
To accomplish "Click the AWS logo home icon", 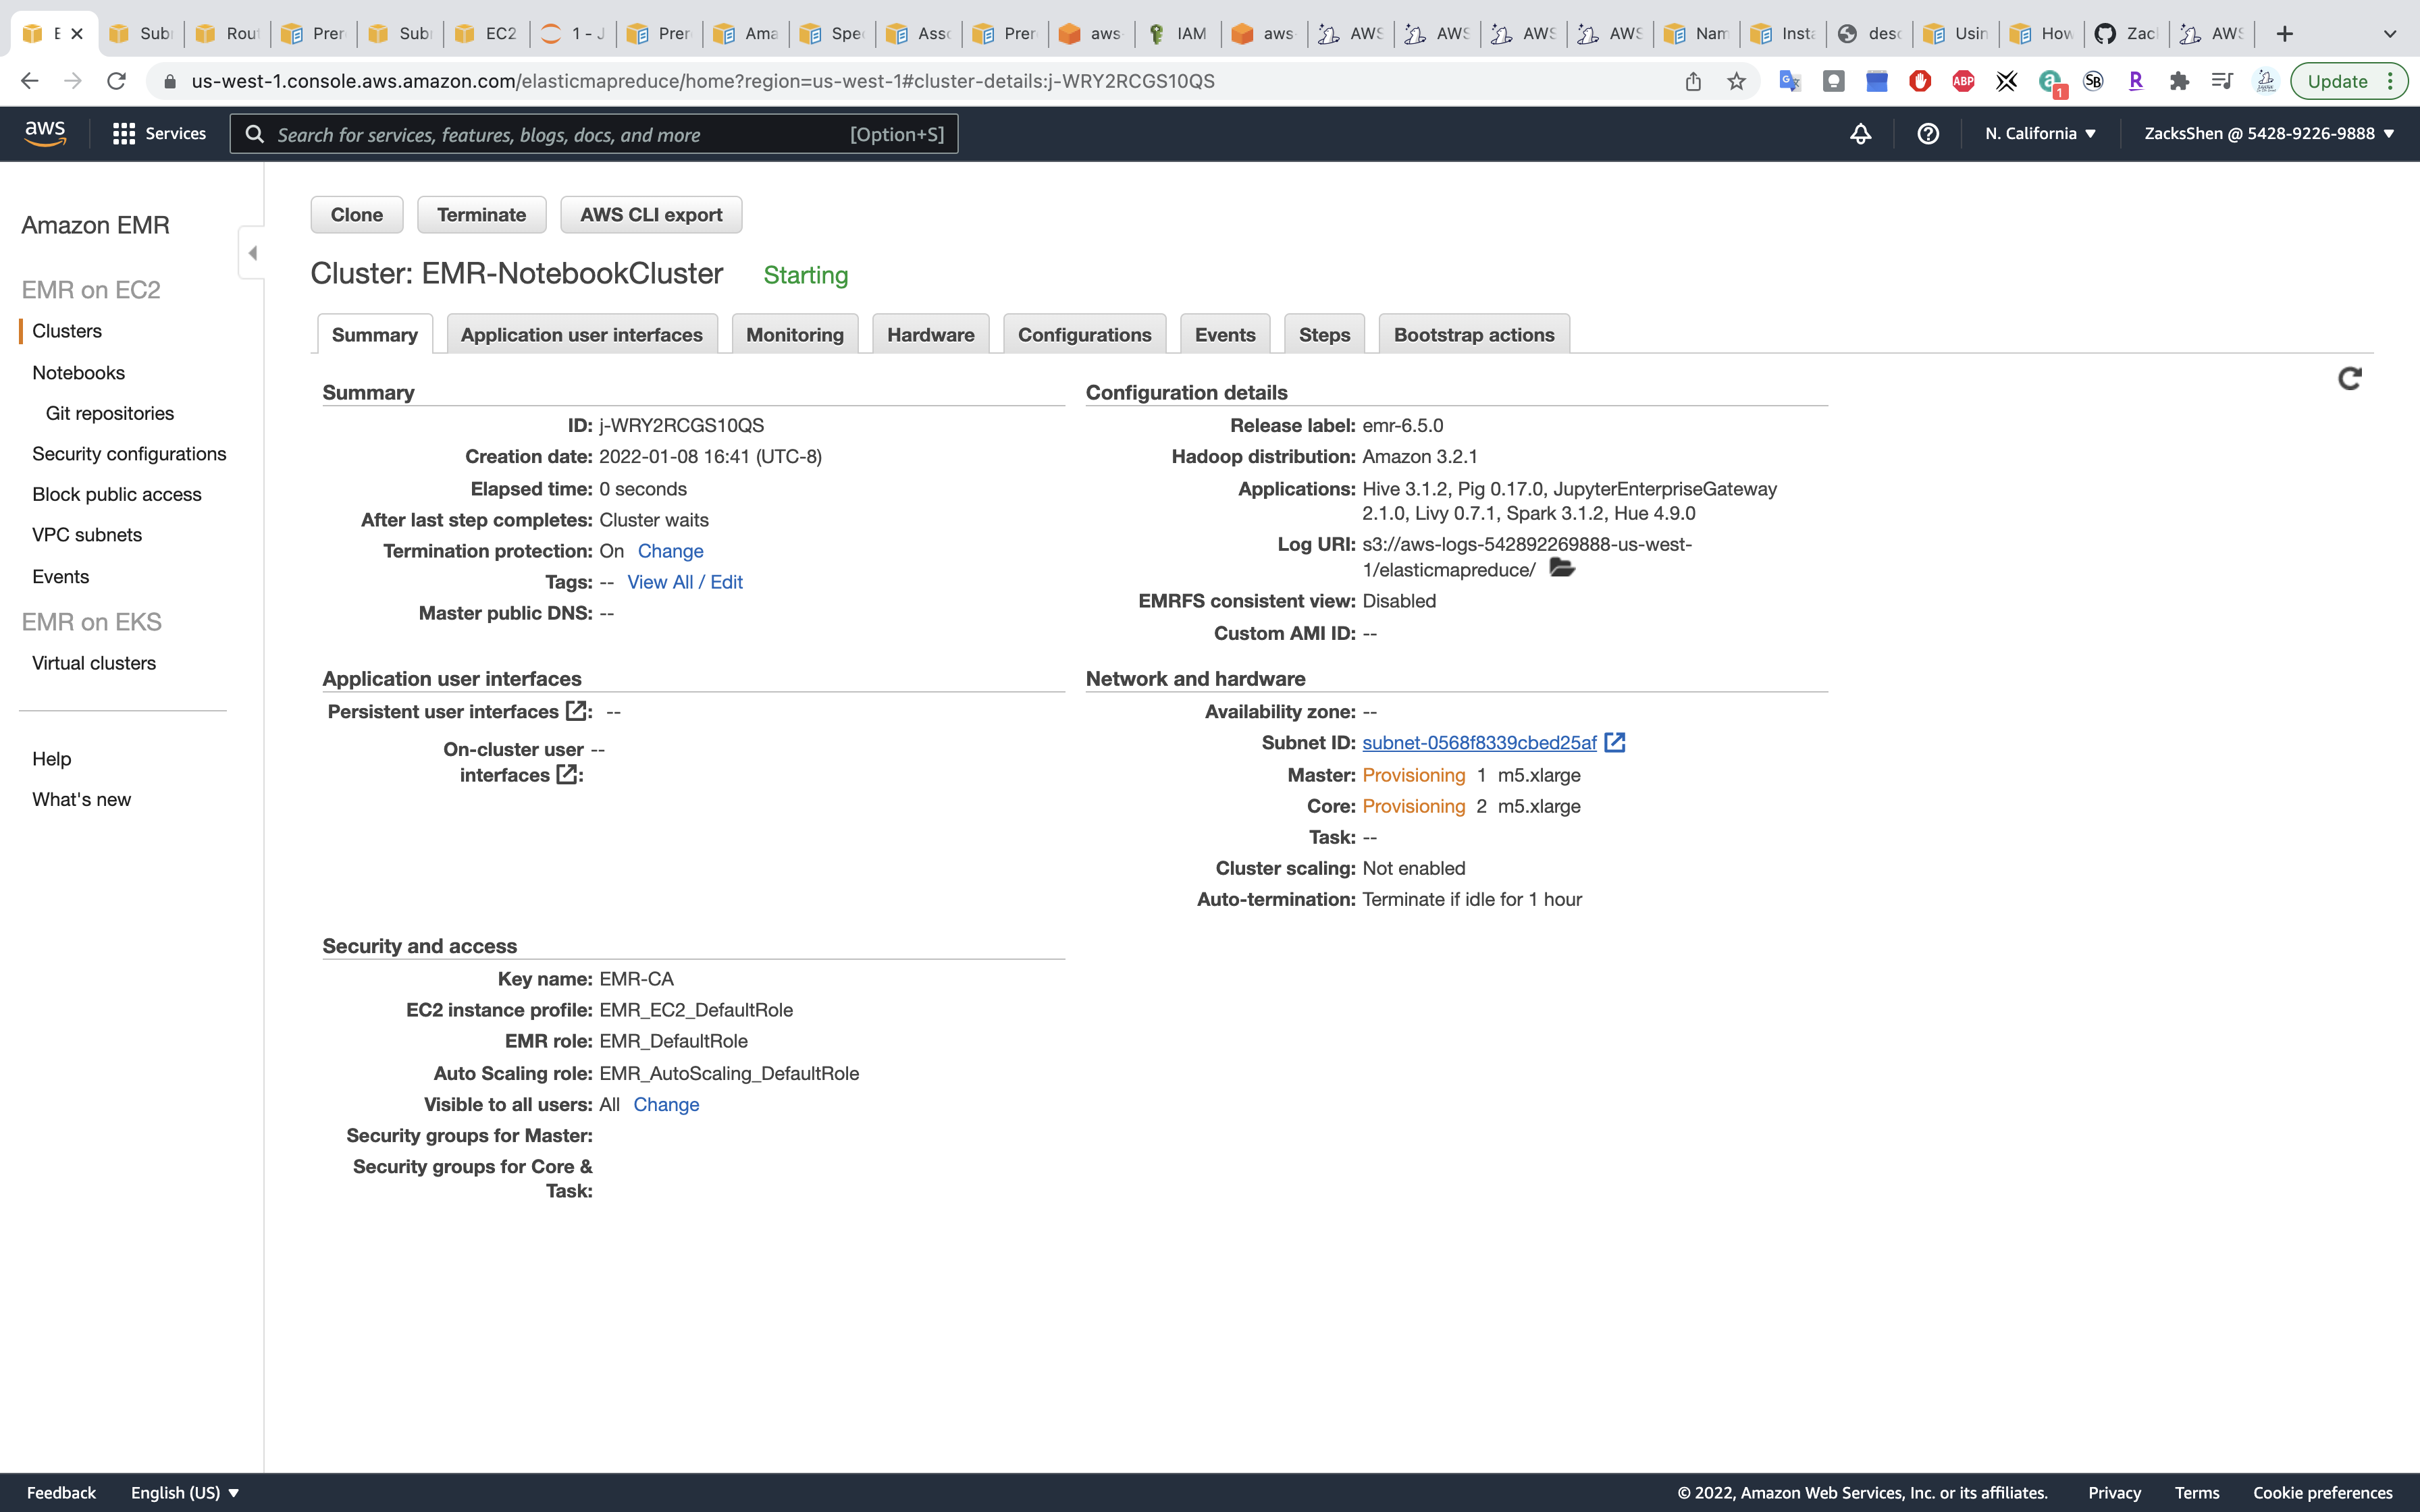I will [45, 133].
